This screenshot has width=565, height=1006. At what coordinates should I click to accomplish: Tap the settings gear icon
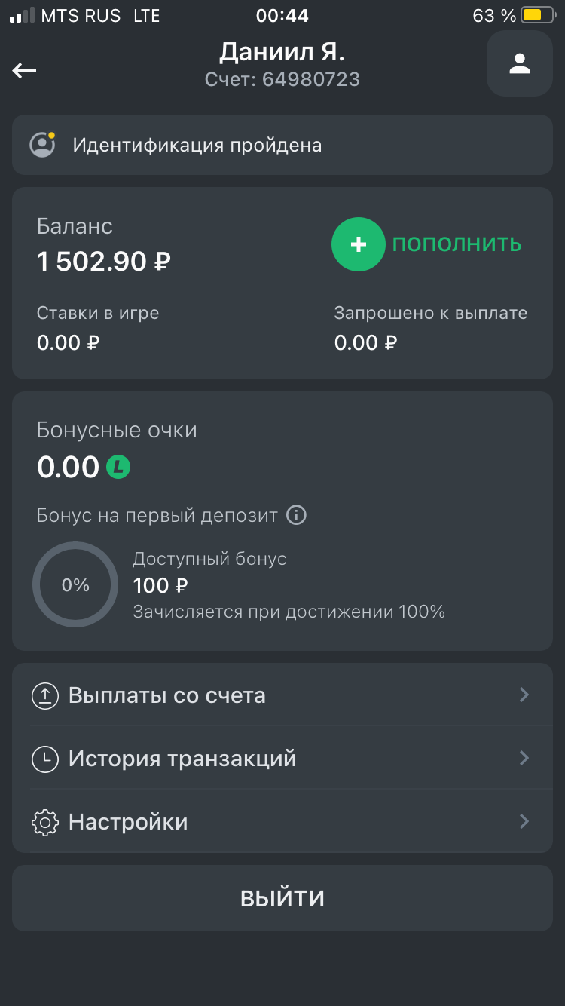45,822
